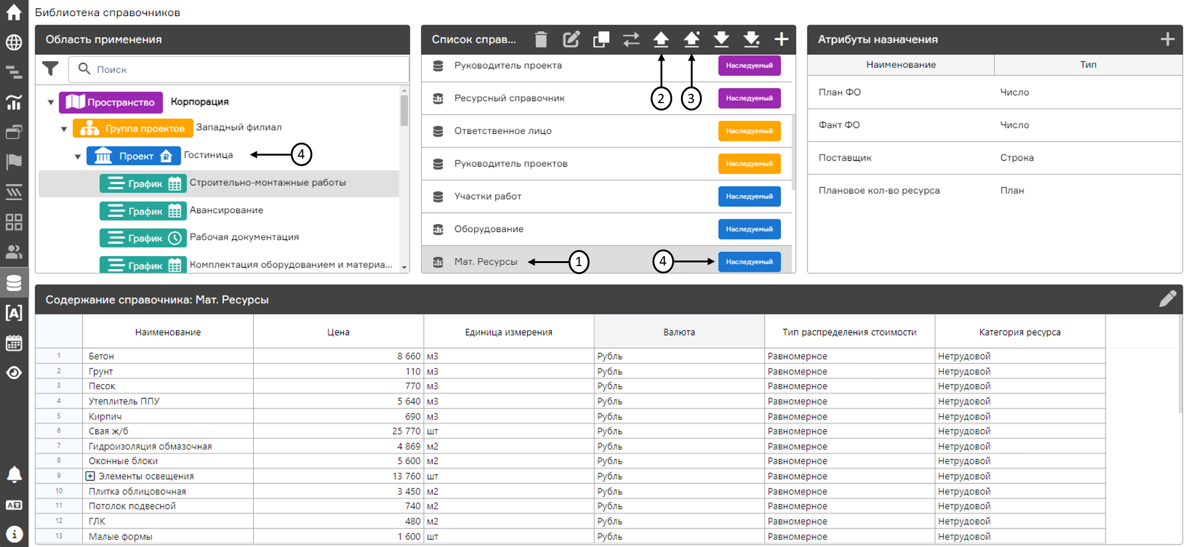
Task: Select Ответственное лицо reference
Action: pyautogui.click(x=502, y=131)
